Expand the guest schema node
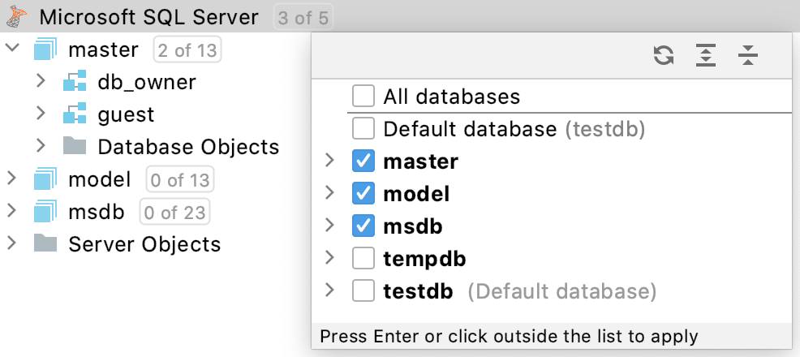The height and width of the screenshot is (357, 800). pyautogui.click(x=41, y=114)
